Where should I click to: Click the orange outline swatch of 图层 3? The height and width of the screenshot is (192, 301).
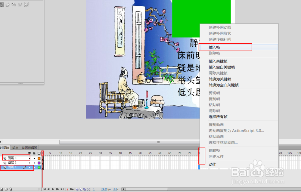click(x=39, y=158)
